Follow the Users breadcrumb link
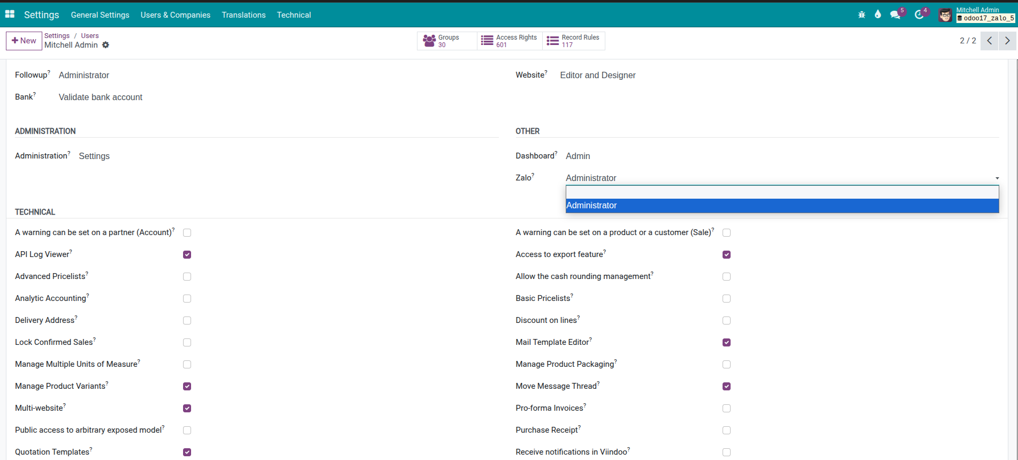 click(89, 36)
